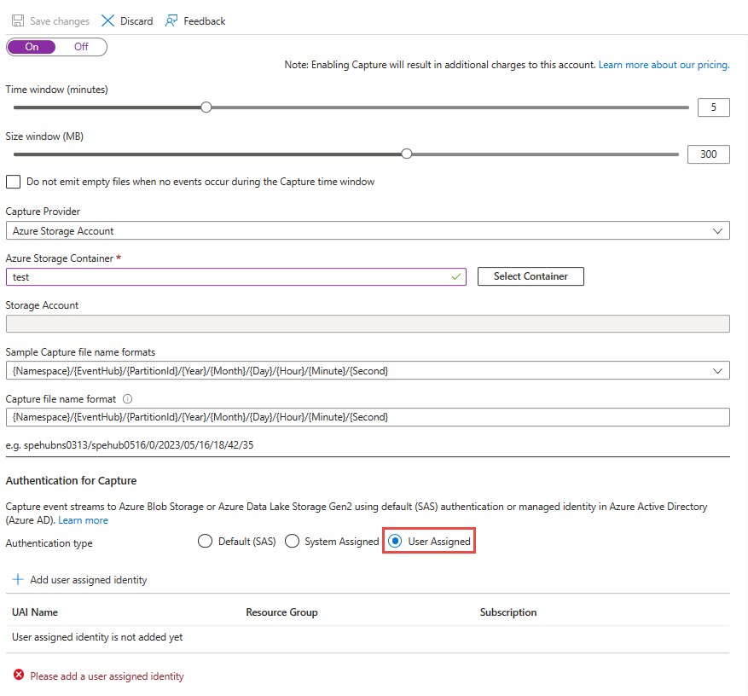Choose the User Assigned radio option
The image size is (748, 696).
[395, 542]
